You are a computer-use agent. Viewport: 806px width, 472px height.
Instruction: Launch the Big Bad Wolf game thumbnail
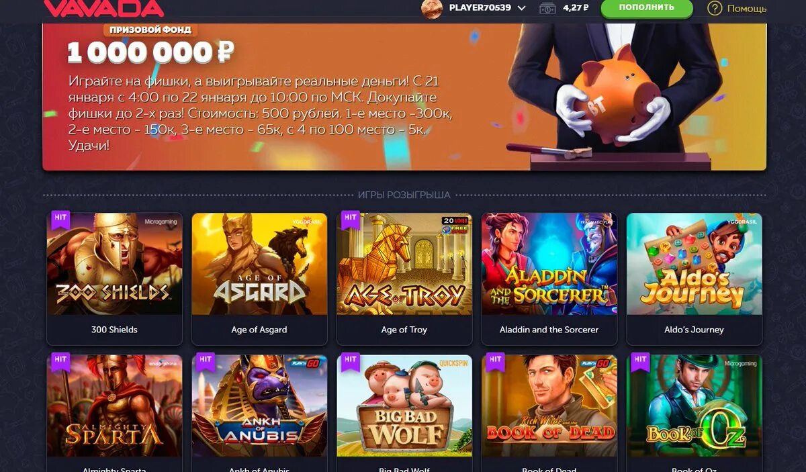[x=404, y=406]
